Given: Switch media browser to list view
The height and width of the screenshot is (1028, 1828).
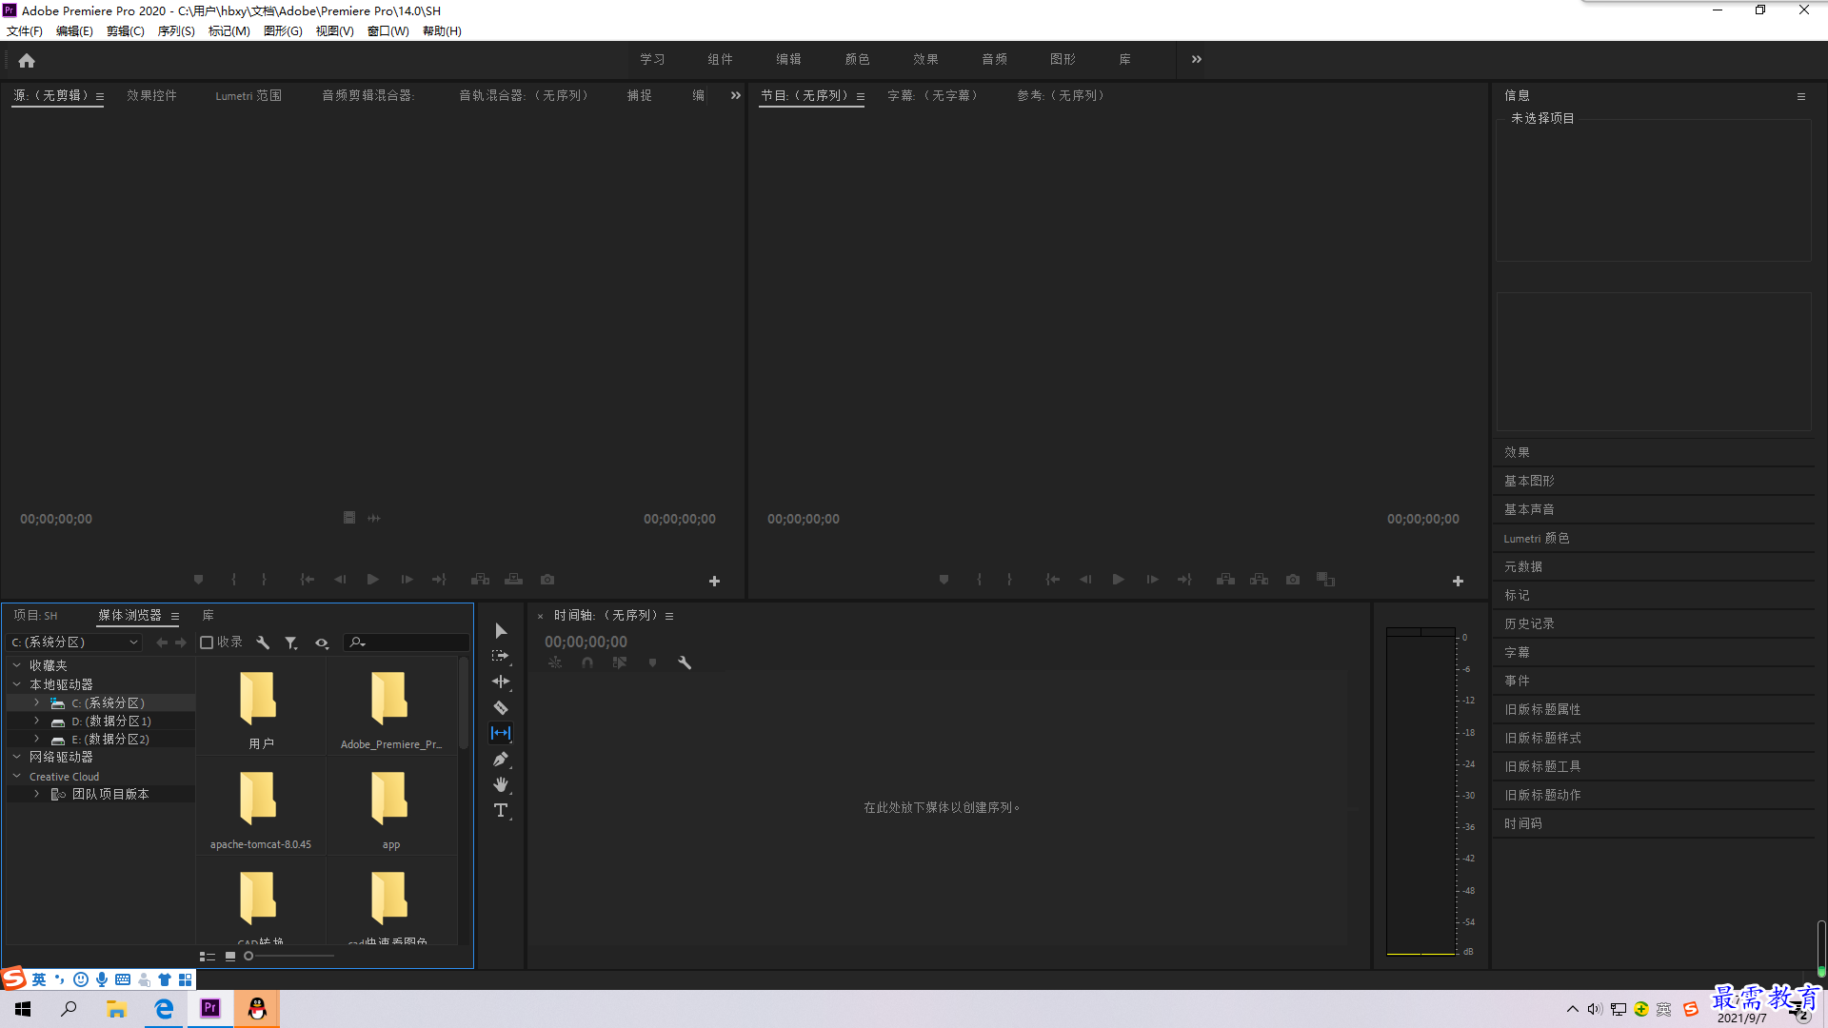Looking at the screenshot, I should (207, 957).
